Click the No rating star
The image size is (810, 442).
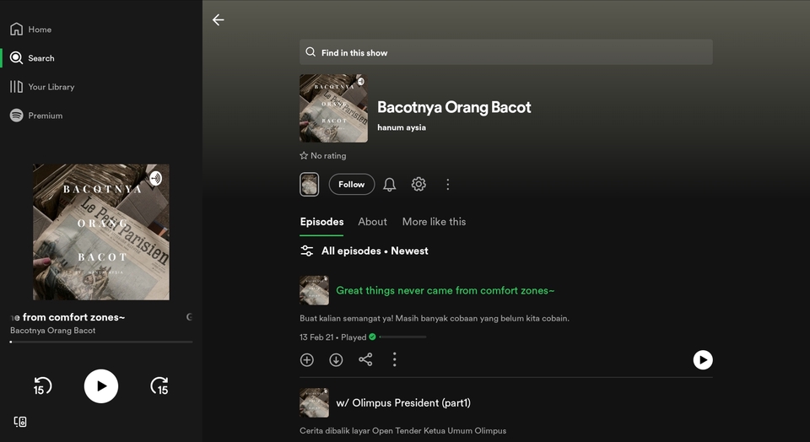click(x=304, y=155)
